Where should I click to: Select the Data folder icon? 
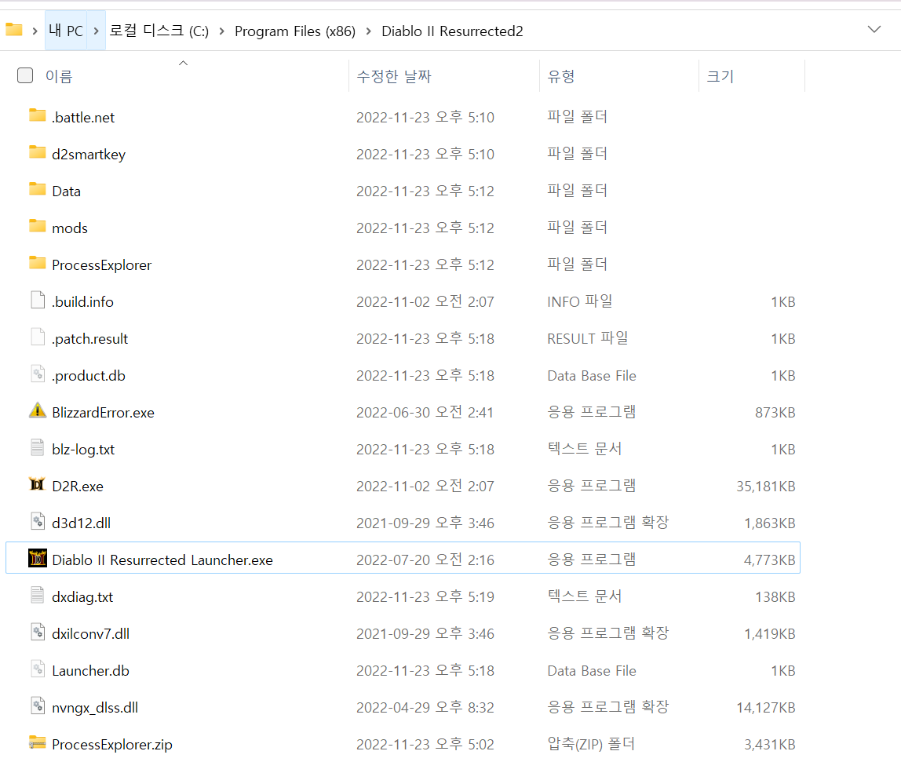[x=38, y=189]
